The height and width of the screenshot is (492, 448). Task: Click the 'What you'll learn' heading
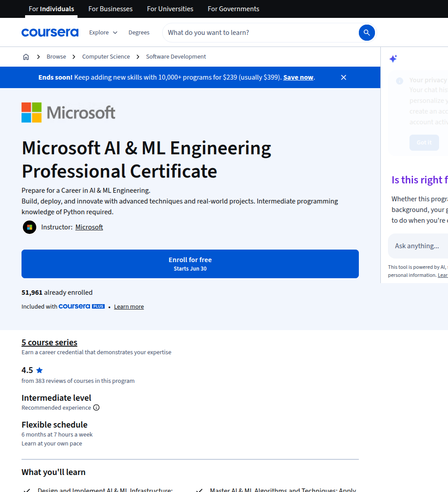53,472
